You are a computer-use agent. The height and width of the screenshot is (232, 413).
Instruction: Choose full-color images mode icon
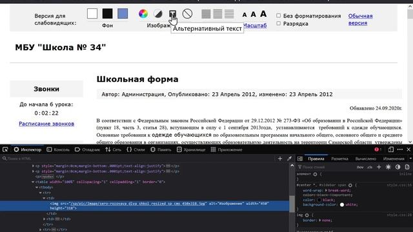click(x=143, y=14)
